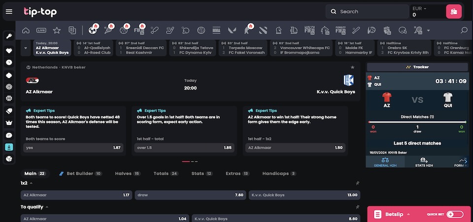
Task: Click the heart icon in left sidebar
Action: [9, 51]
